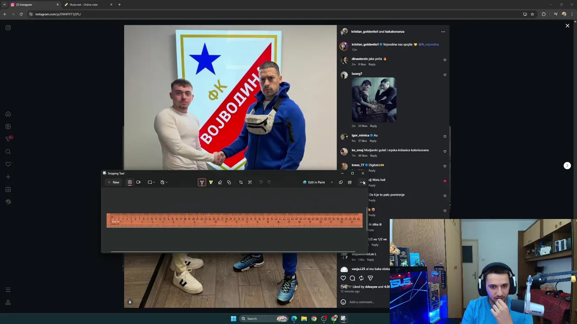577x324 pixels.
Task: Open the Also from Meta icon in sidebar
Action: [x=8, y=302]
